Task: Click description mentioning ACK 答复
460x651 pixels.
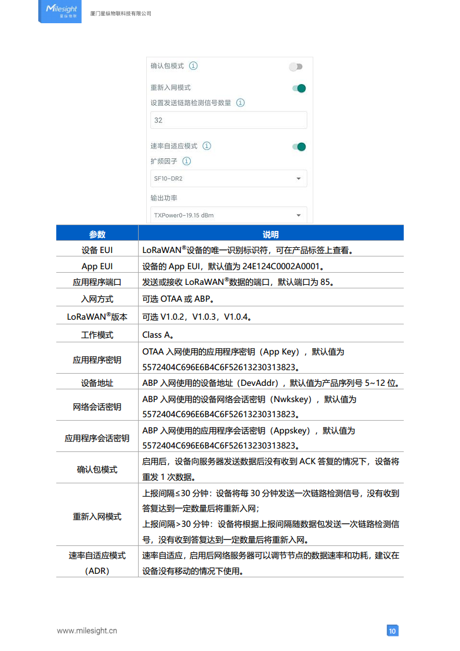Action: point(271,469)
